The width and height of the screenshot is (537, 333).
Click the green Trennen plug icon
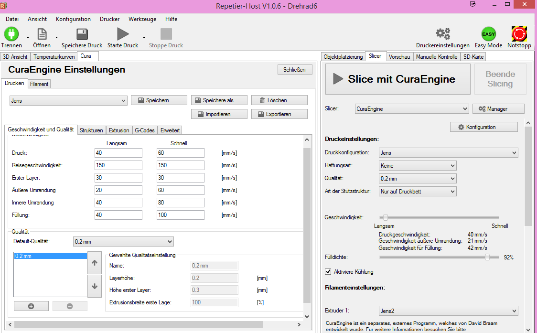(11, 34)
